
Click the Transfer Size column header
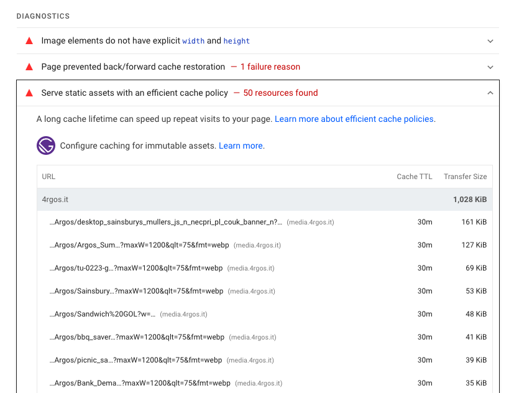[465, 177]
